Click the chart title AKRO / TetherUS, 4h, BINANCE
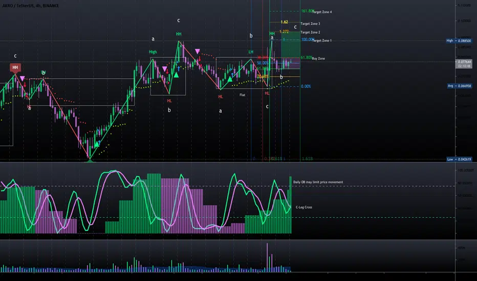This screenshot has height=281, width=477. point(30,6)
